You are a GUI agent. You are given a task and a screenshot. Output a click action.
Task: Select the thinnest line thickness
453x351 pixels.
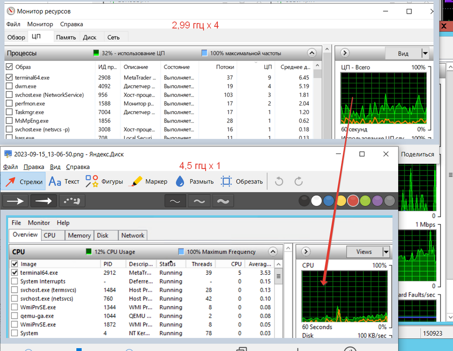(x=175, y=201)
